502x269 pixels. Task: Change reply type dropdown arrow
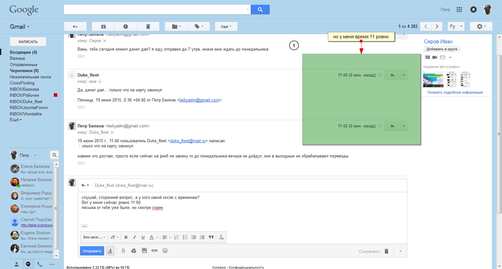85,185
